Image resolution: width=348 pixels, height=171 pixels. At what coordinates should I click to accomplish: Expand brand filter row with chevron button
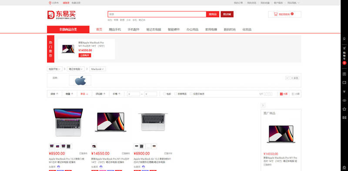click(x=287, y=78)
